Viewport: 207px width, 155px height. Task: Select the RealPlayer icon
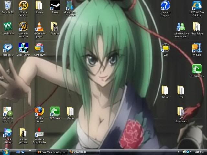pos(8,48)
